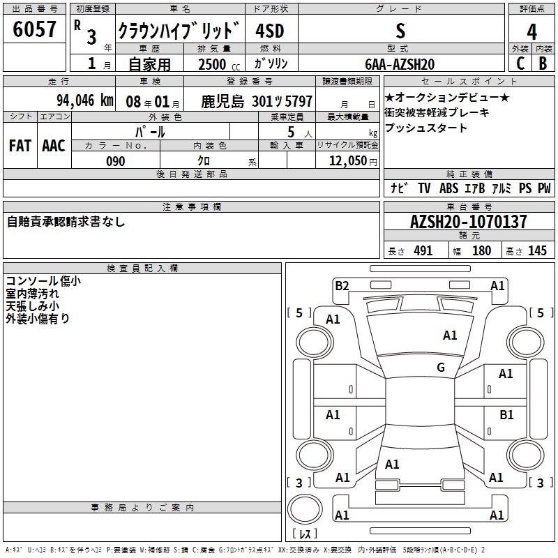558x558 pixels.
Task: Click the A1 mark on the trunk lid
Action: [x=392, y=465]
